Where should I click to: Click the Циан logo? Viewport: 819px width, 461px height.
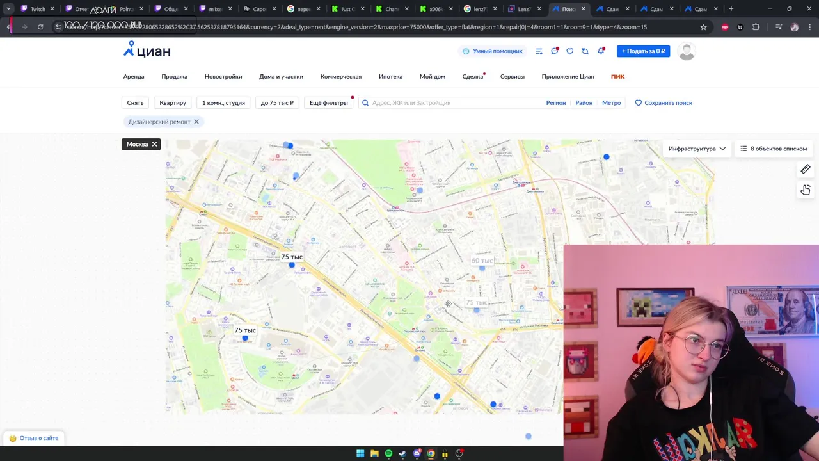[x=147, y=50]
